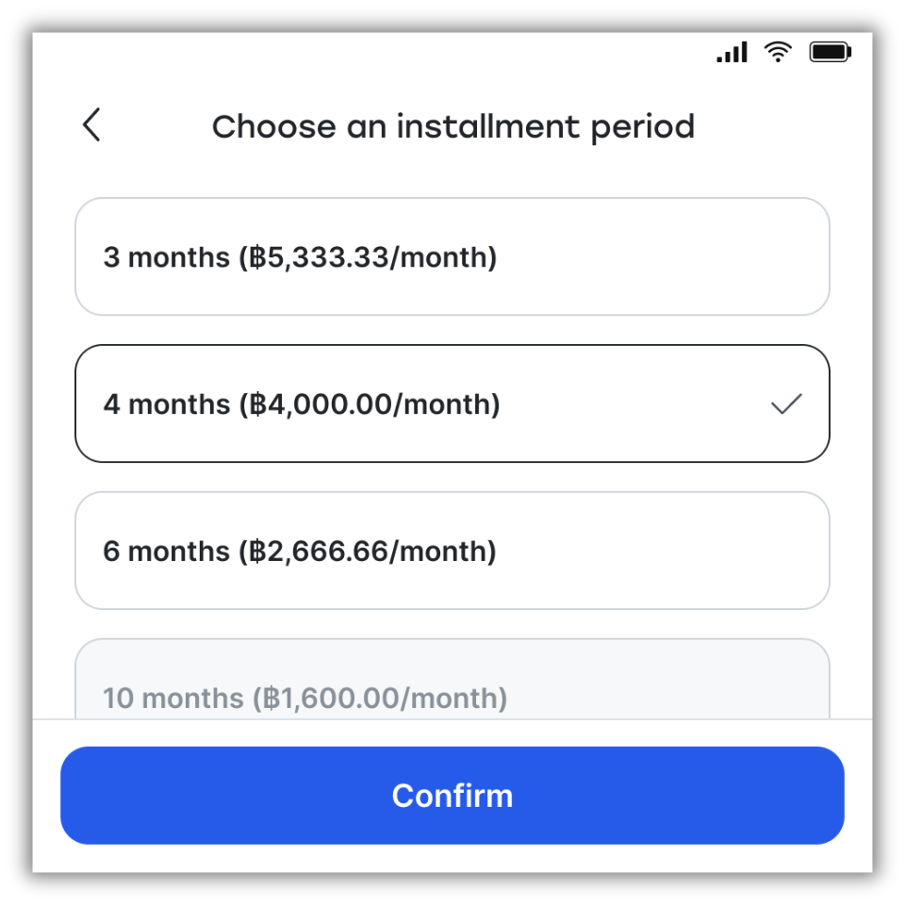The image size is (905, 905).
Task: Click the checkmark on the 4 months option
Action: 786,404
